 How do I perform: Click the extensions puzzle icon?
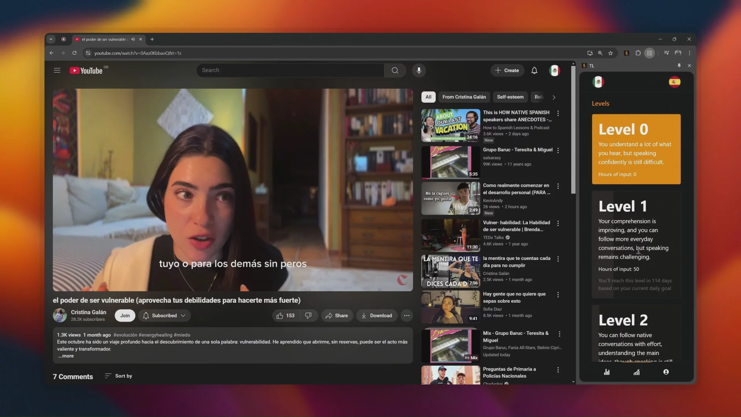(638, 53)
